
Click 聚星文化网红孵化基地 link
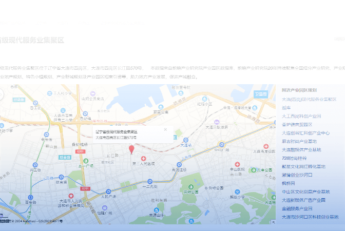303,166
